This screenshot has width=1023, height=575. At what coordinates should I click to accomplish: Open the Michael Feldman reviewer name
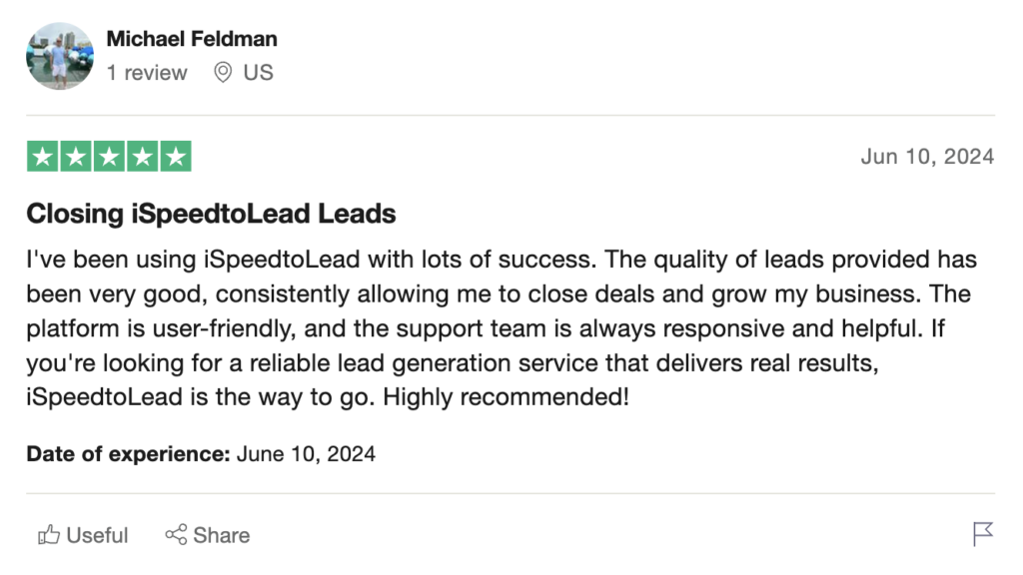pos(192,39)
